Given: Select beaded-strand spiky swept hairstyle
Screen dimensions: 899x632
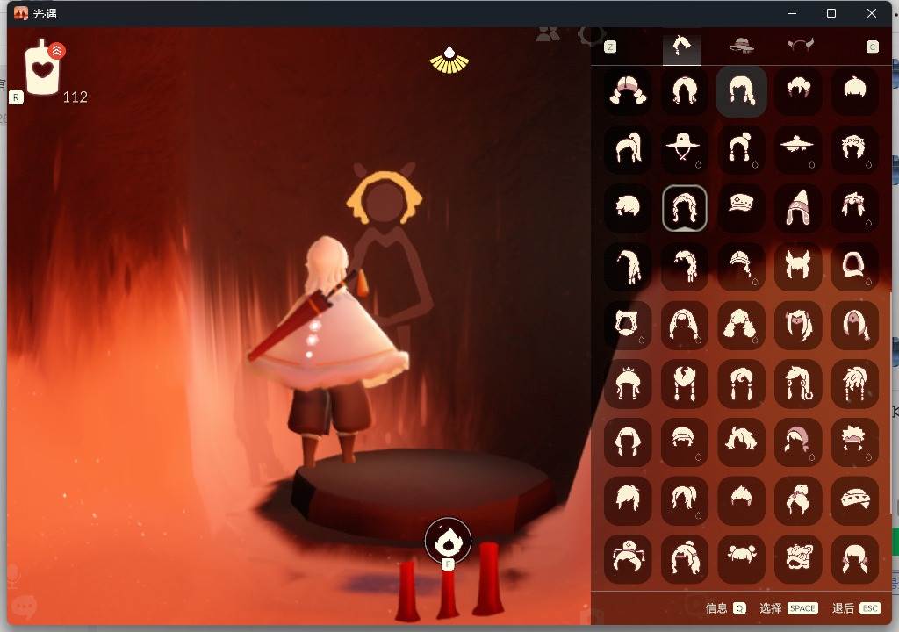Looking at the screenshot, I should (x=854, y=383).
